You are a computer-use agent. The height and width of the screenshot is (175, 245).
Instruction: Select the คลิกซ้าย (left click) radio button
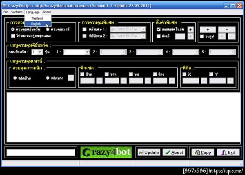tap(15, 78)
